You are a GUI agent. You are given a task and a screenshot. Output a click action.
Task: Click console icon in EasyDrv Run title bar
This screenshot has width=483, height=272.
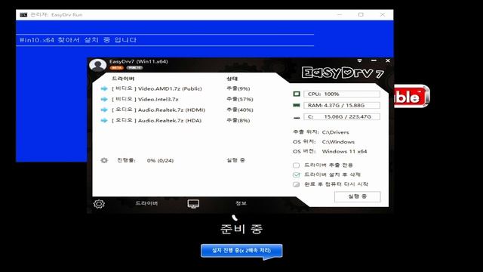pyautogui.click(x=23, y=15)
